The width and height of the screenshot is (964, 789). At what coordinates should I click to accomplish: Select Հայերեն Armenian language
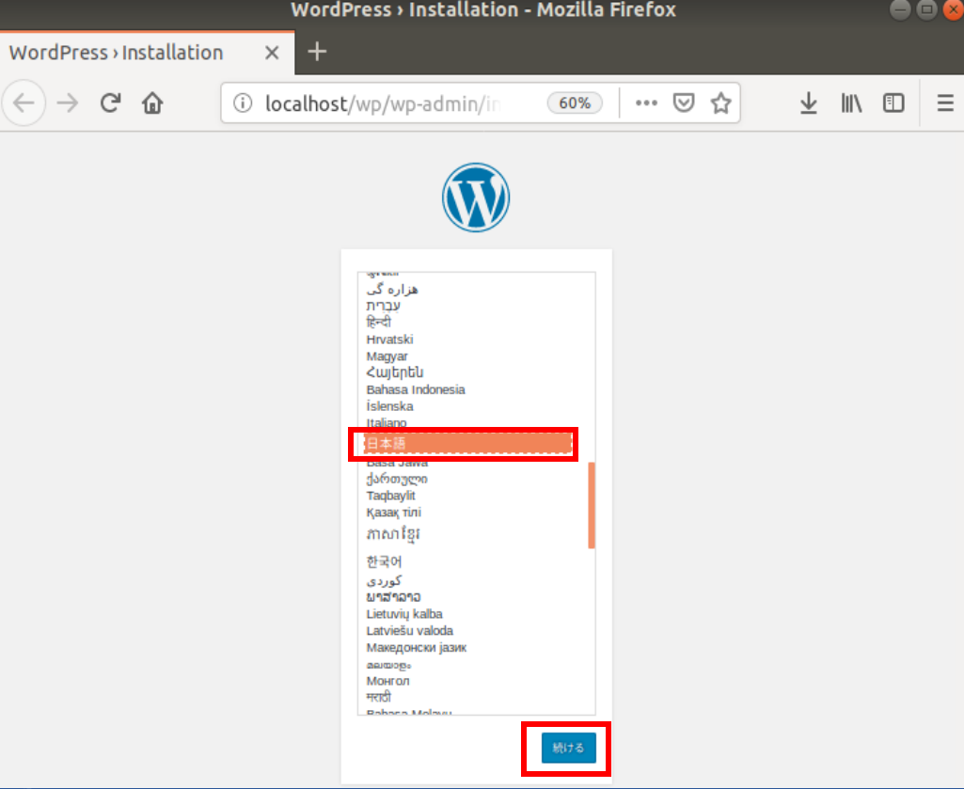[395, 372]
